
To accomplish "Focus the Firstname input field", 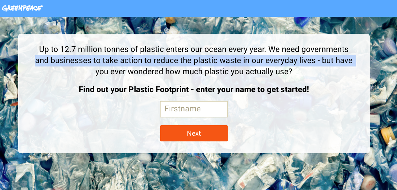I will pos(194,109).
